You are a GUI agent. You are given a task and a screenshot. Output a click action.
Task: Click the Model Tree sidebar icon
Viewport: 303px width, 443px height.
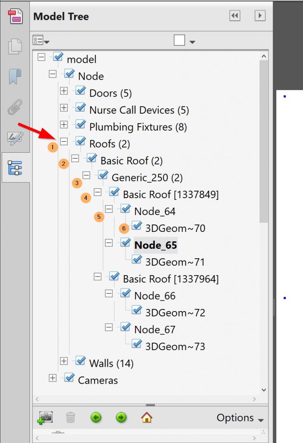(x=16, y=167)
